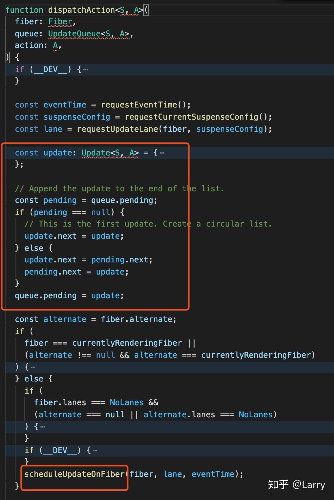Click queue.pending in const pending line
This screenshot has width=334, height=500.
click(x=122, y=200)
